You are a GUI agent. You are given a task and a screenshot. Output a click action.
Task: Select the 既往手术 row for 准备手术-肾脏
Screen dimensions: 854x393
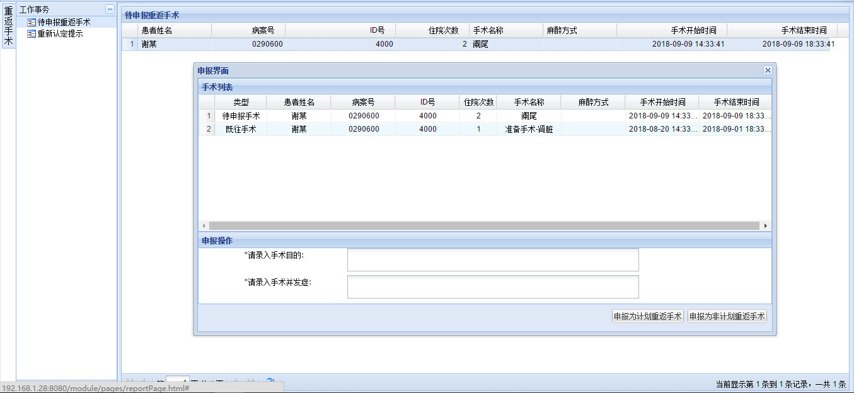click(x=528, y=129)
